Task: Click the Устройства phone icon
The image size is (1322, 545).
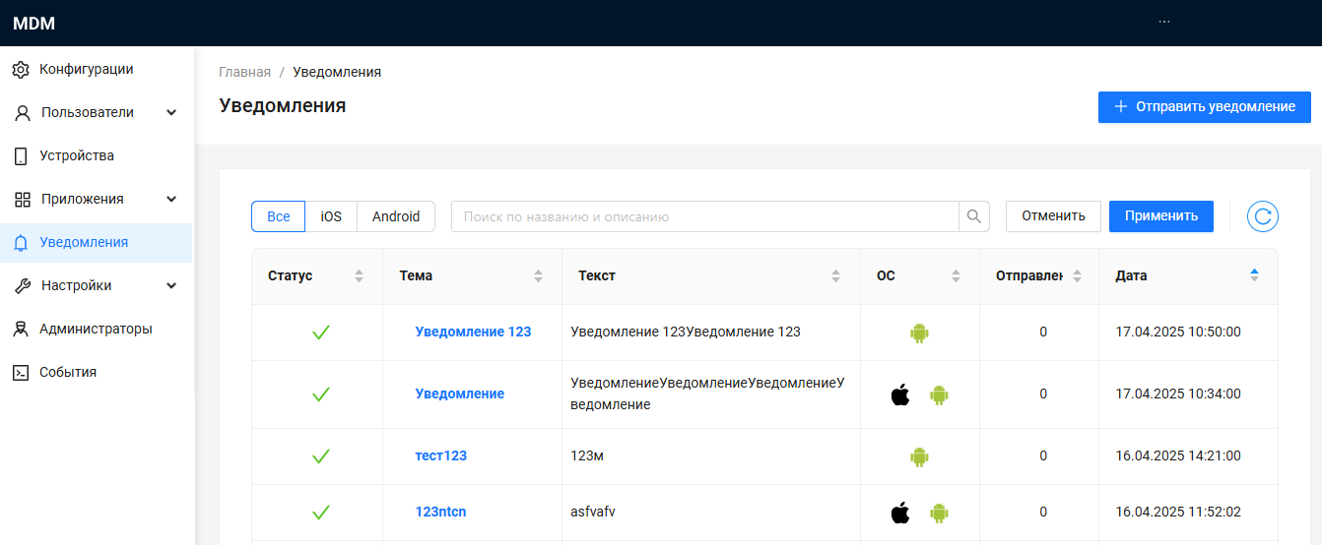Action: point(21,156)
